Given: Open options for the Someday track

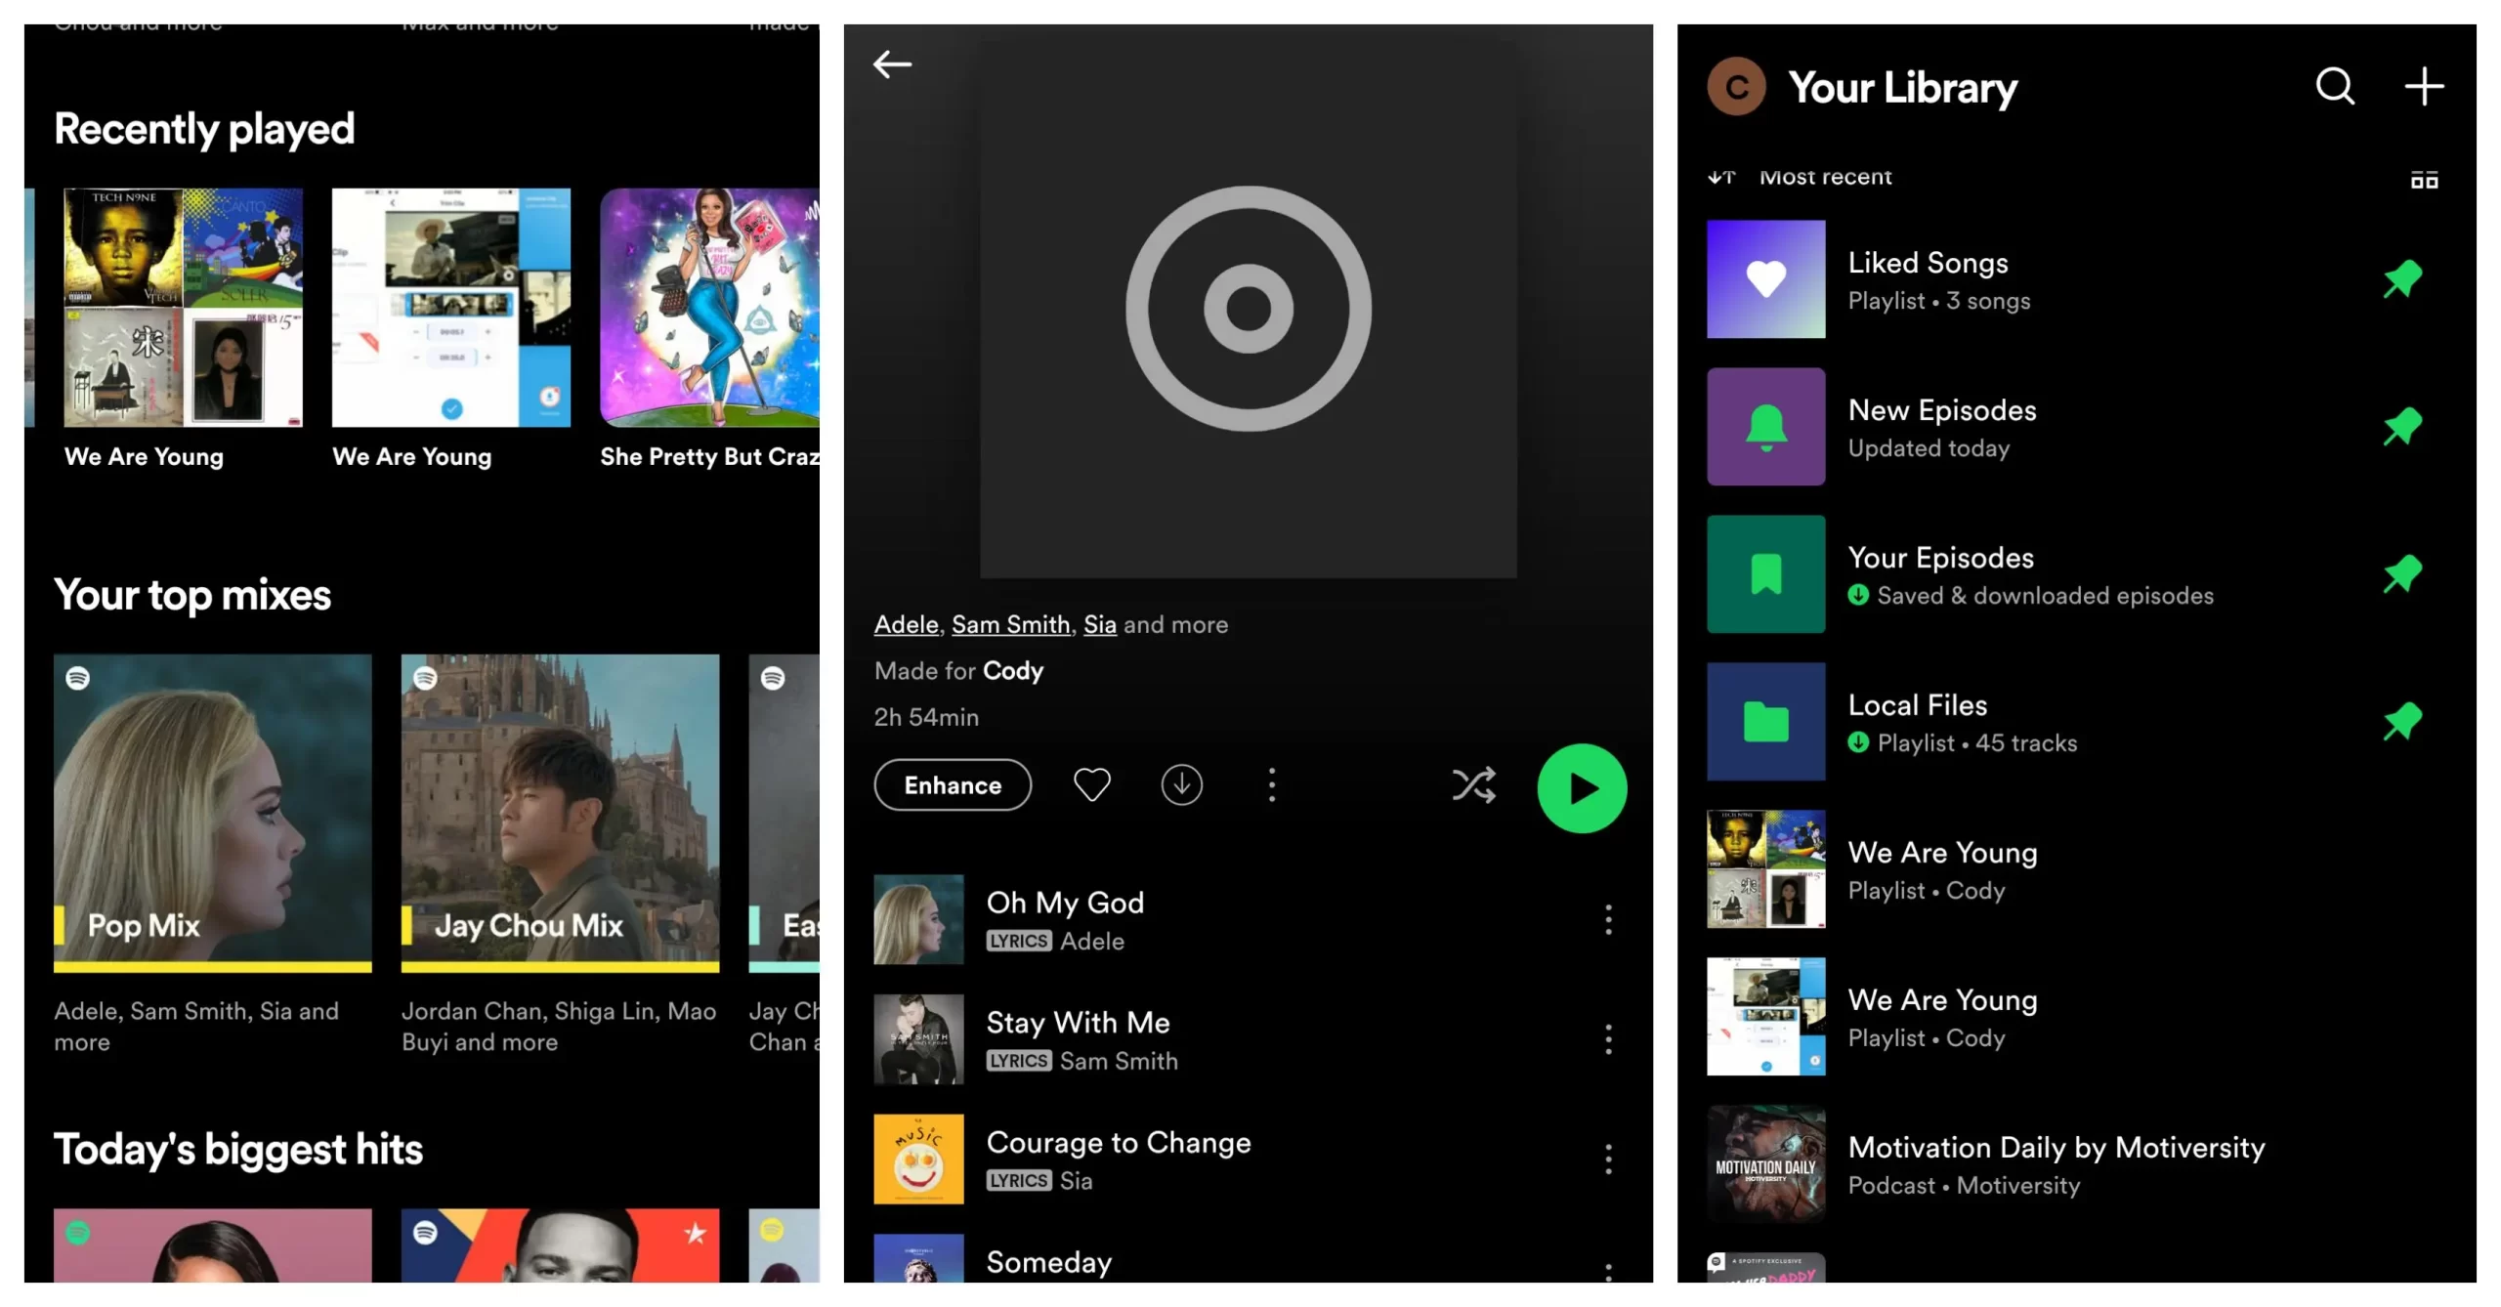Looking at the screenshot, I should (x=1608, y=1271).
